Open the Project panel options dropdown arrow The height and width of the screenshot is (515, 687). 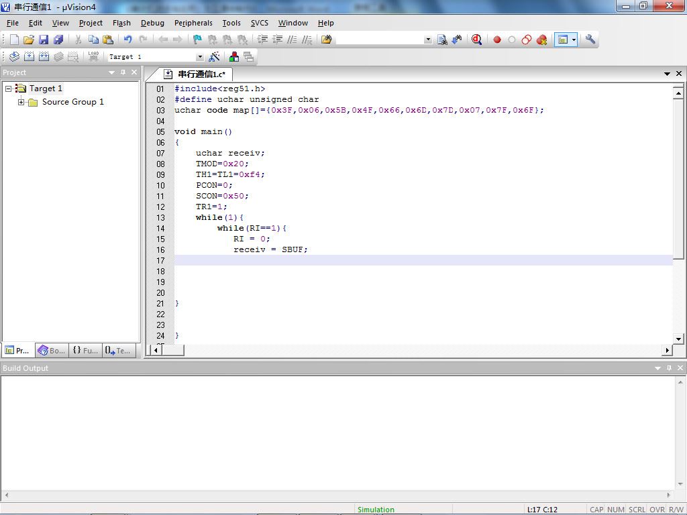pos(112,72)
